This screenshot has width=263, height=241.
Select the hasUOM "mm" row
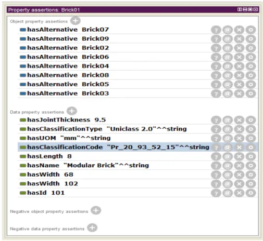click(138, 138)
